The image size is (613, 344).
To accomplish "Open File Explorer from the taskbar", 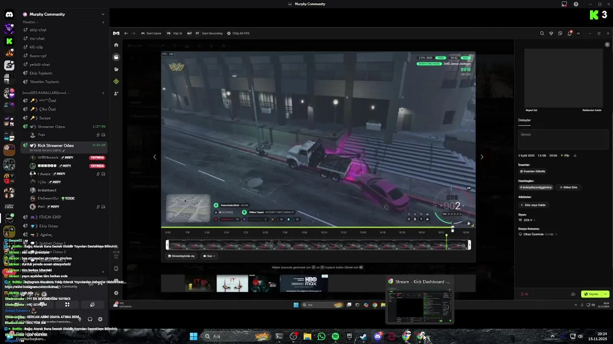I will (307, 336).
